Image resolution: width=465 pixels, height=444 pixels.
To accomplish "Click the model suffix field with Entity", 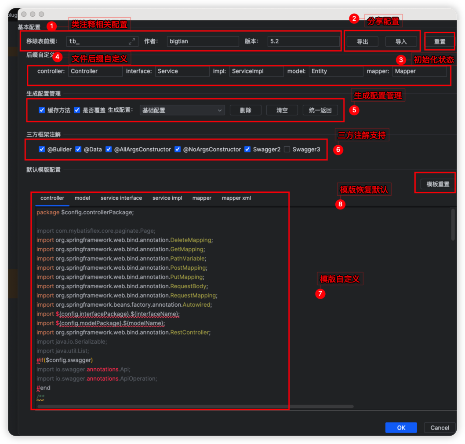I will 336,71.
